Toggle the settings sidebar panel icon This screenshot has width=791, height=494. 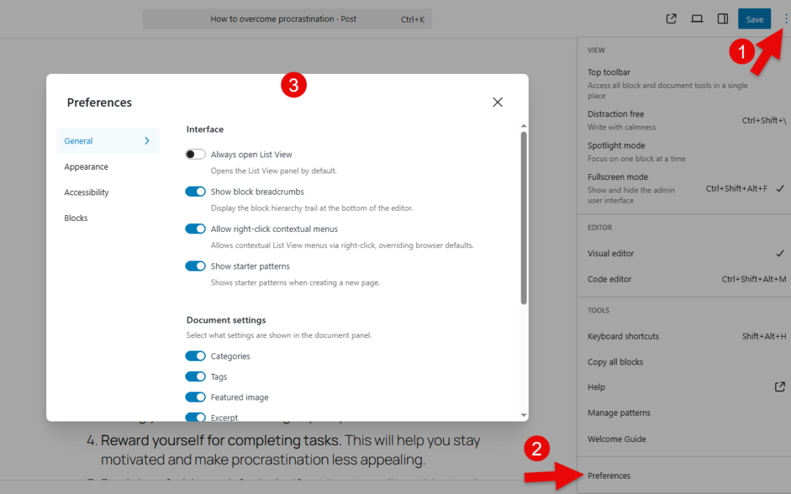pos(722,19)
